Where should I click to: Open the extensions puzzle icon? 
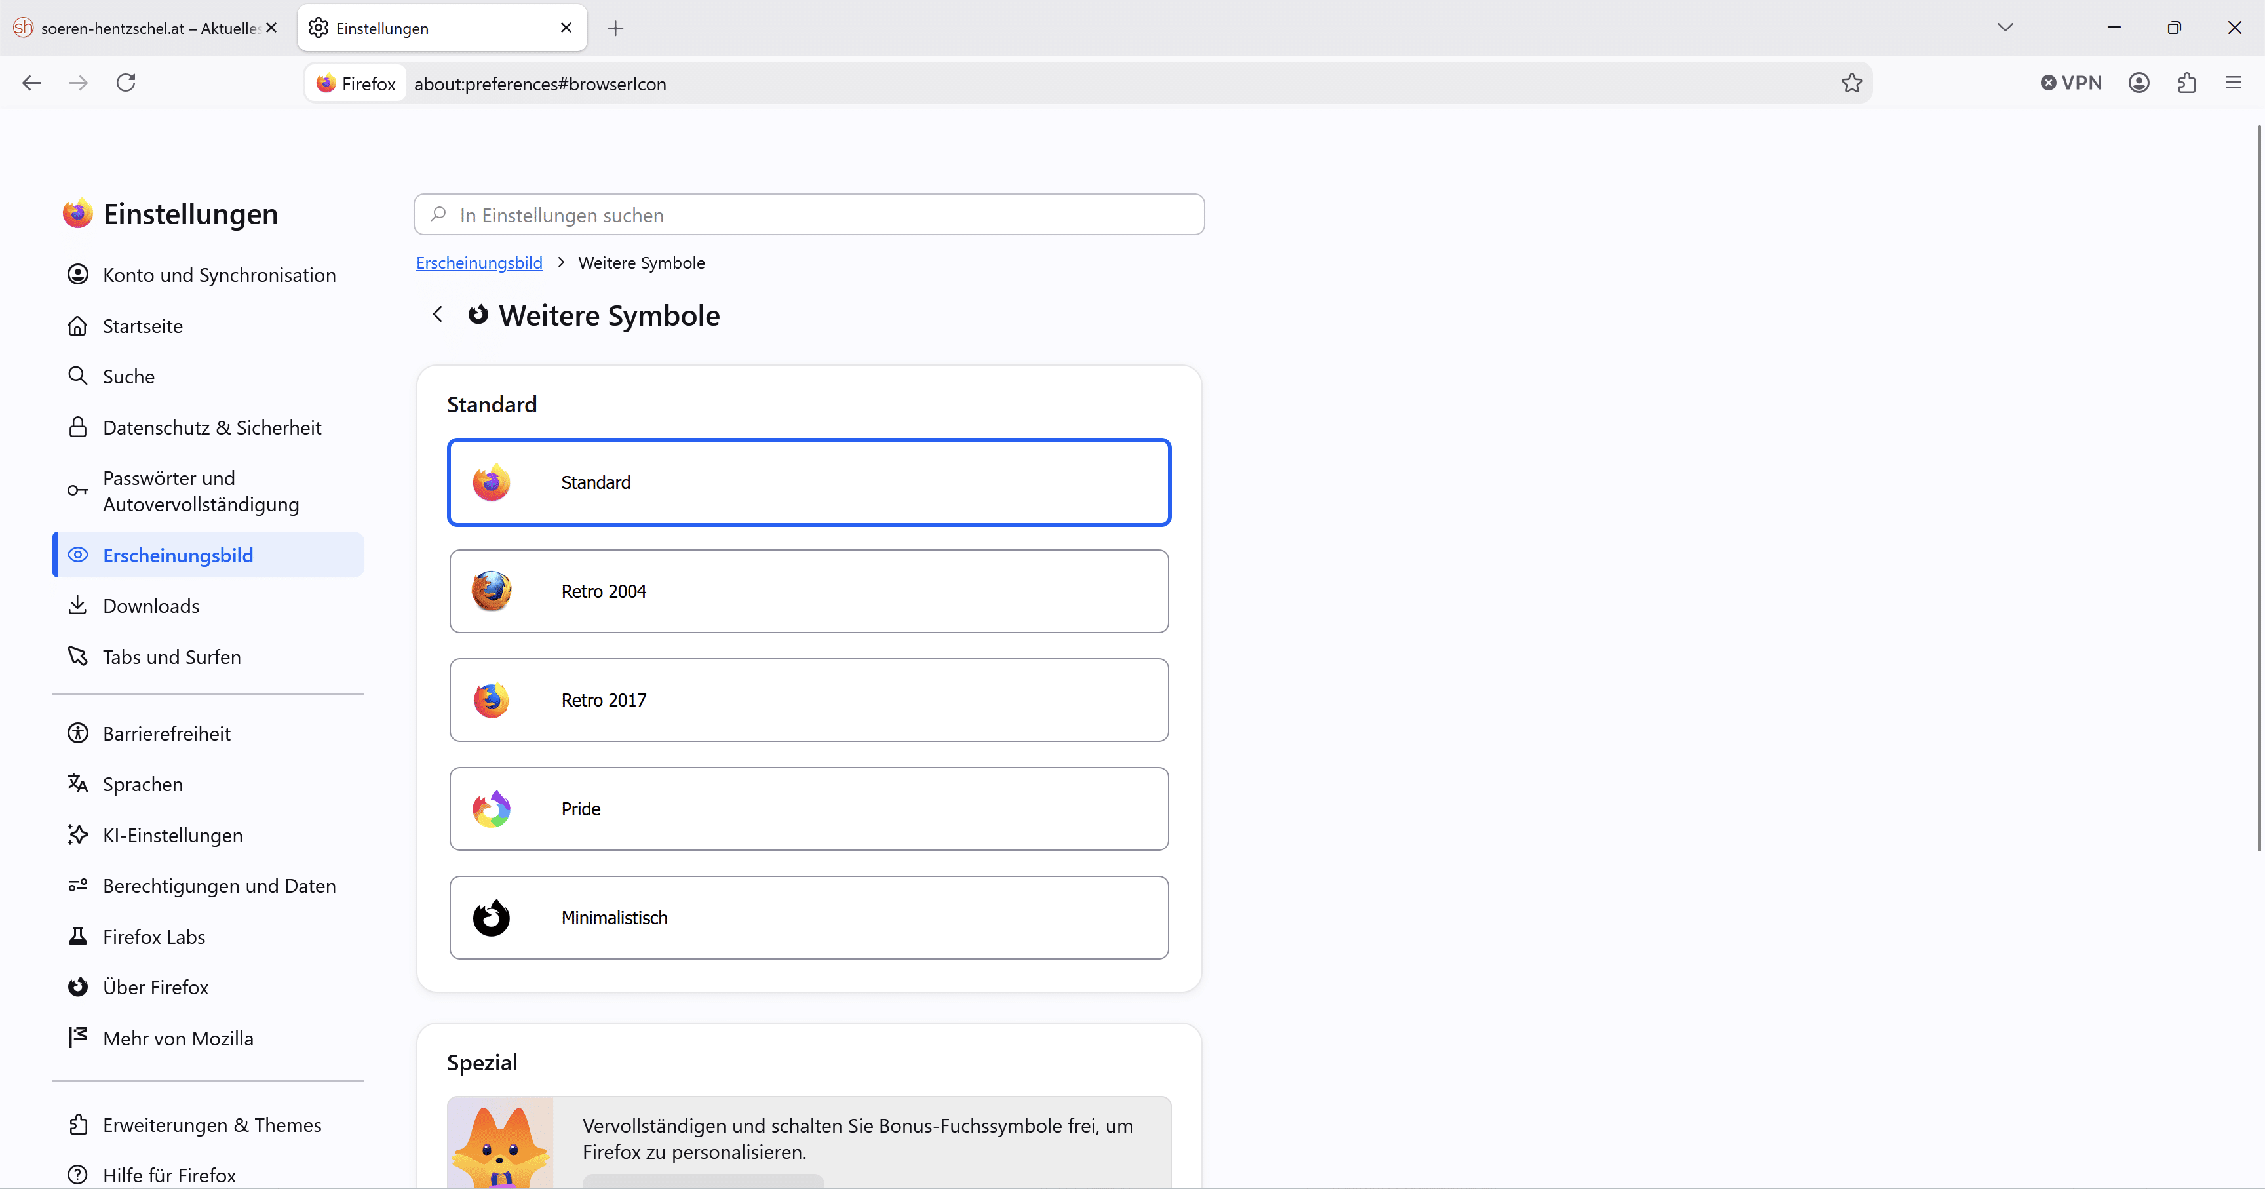click(x=2187, y=83)
